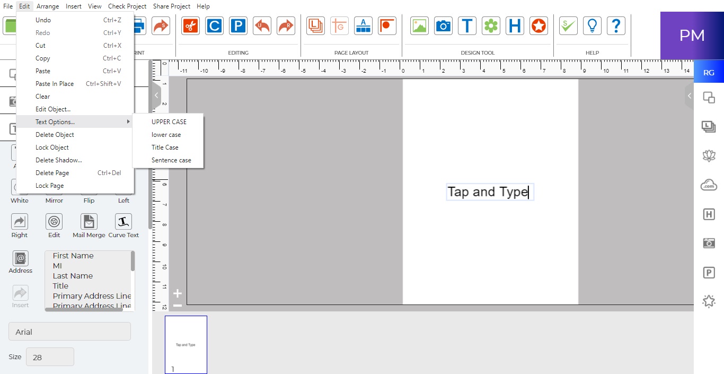
Task: Select the big T text tool icon
Action: tap(467, 25)
